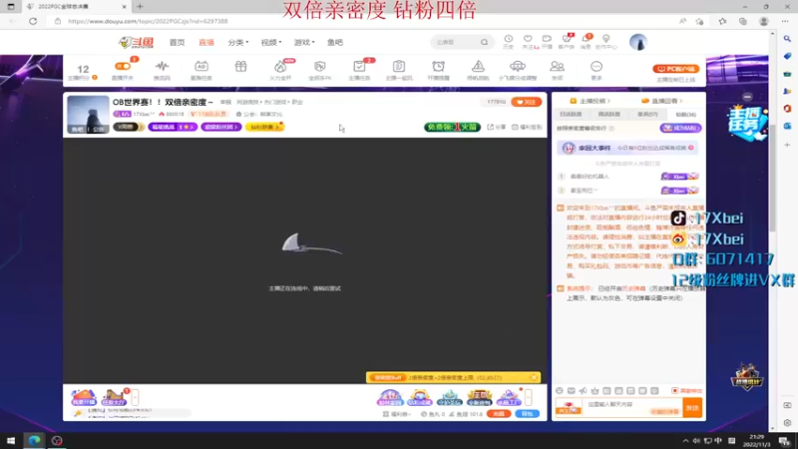Select the second-ranked fan row
Viewport: 798px width, 449px height.
pos(628,191)
